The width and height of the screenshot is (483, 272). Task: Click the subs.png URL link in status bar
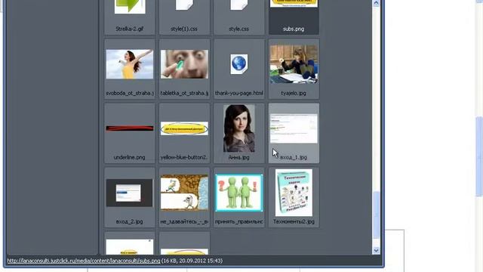(84, 261)
